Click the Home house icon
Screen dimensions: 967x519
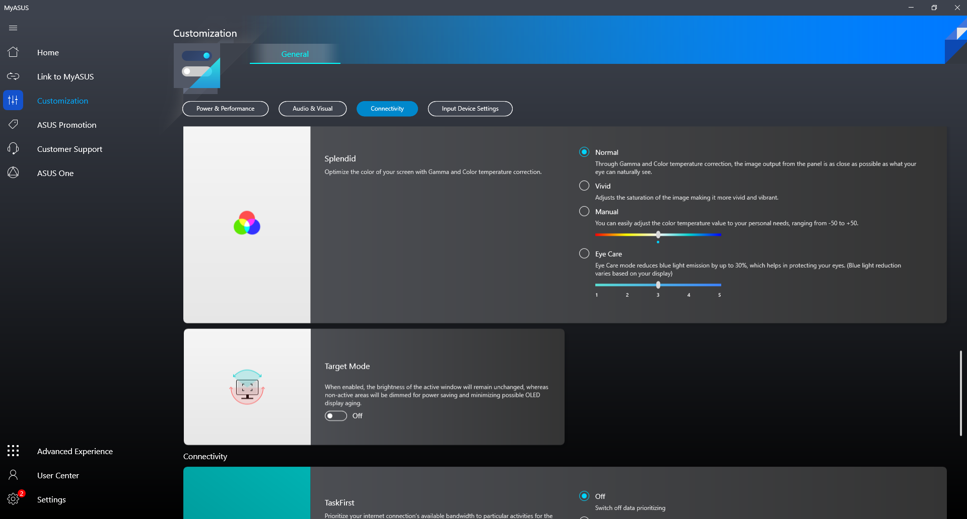(x=13, y=52)
